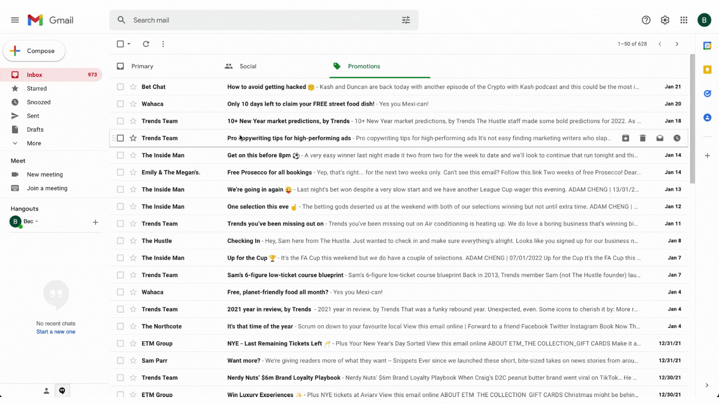Open the Sent folder
The image size is (719, 404).
coord(51,116)
